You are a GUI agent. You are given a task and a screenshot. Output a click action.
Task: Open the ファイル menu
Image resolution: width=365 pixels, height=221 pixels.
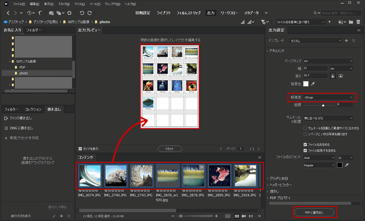[18, 4]
